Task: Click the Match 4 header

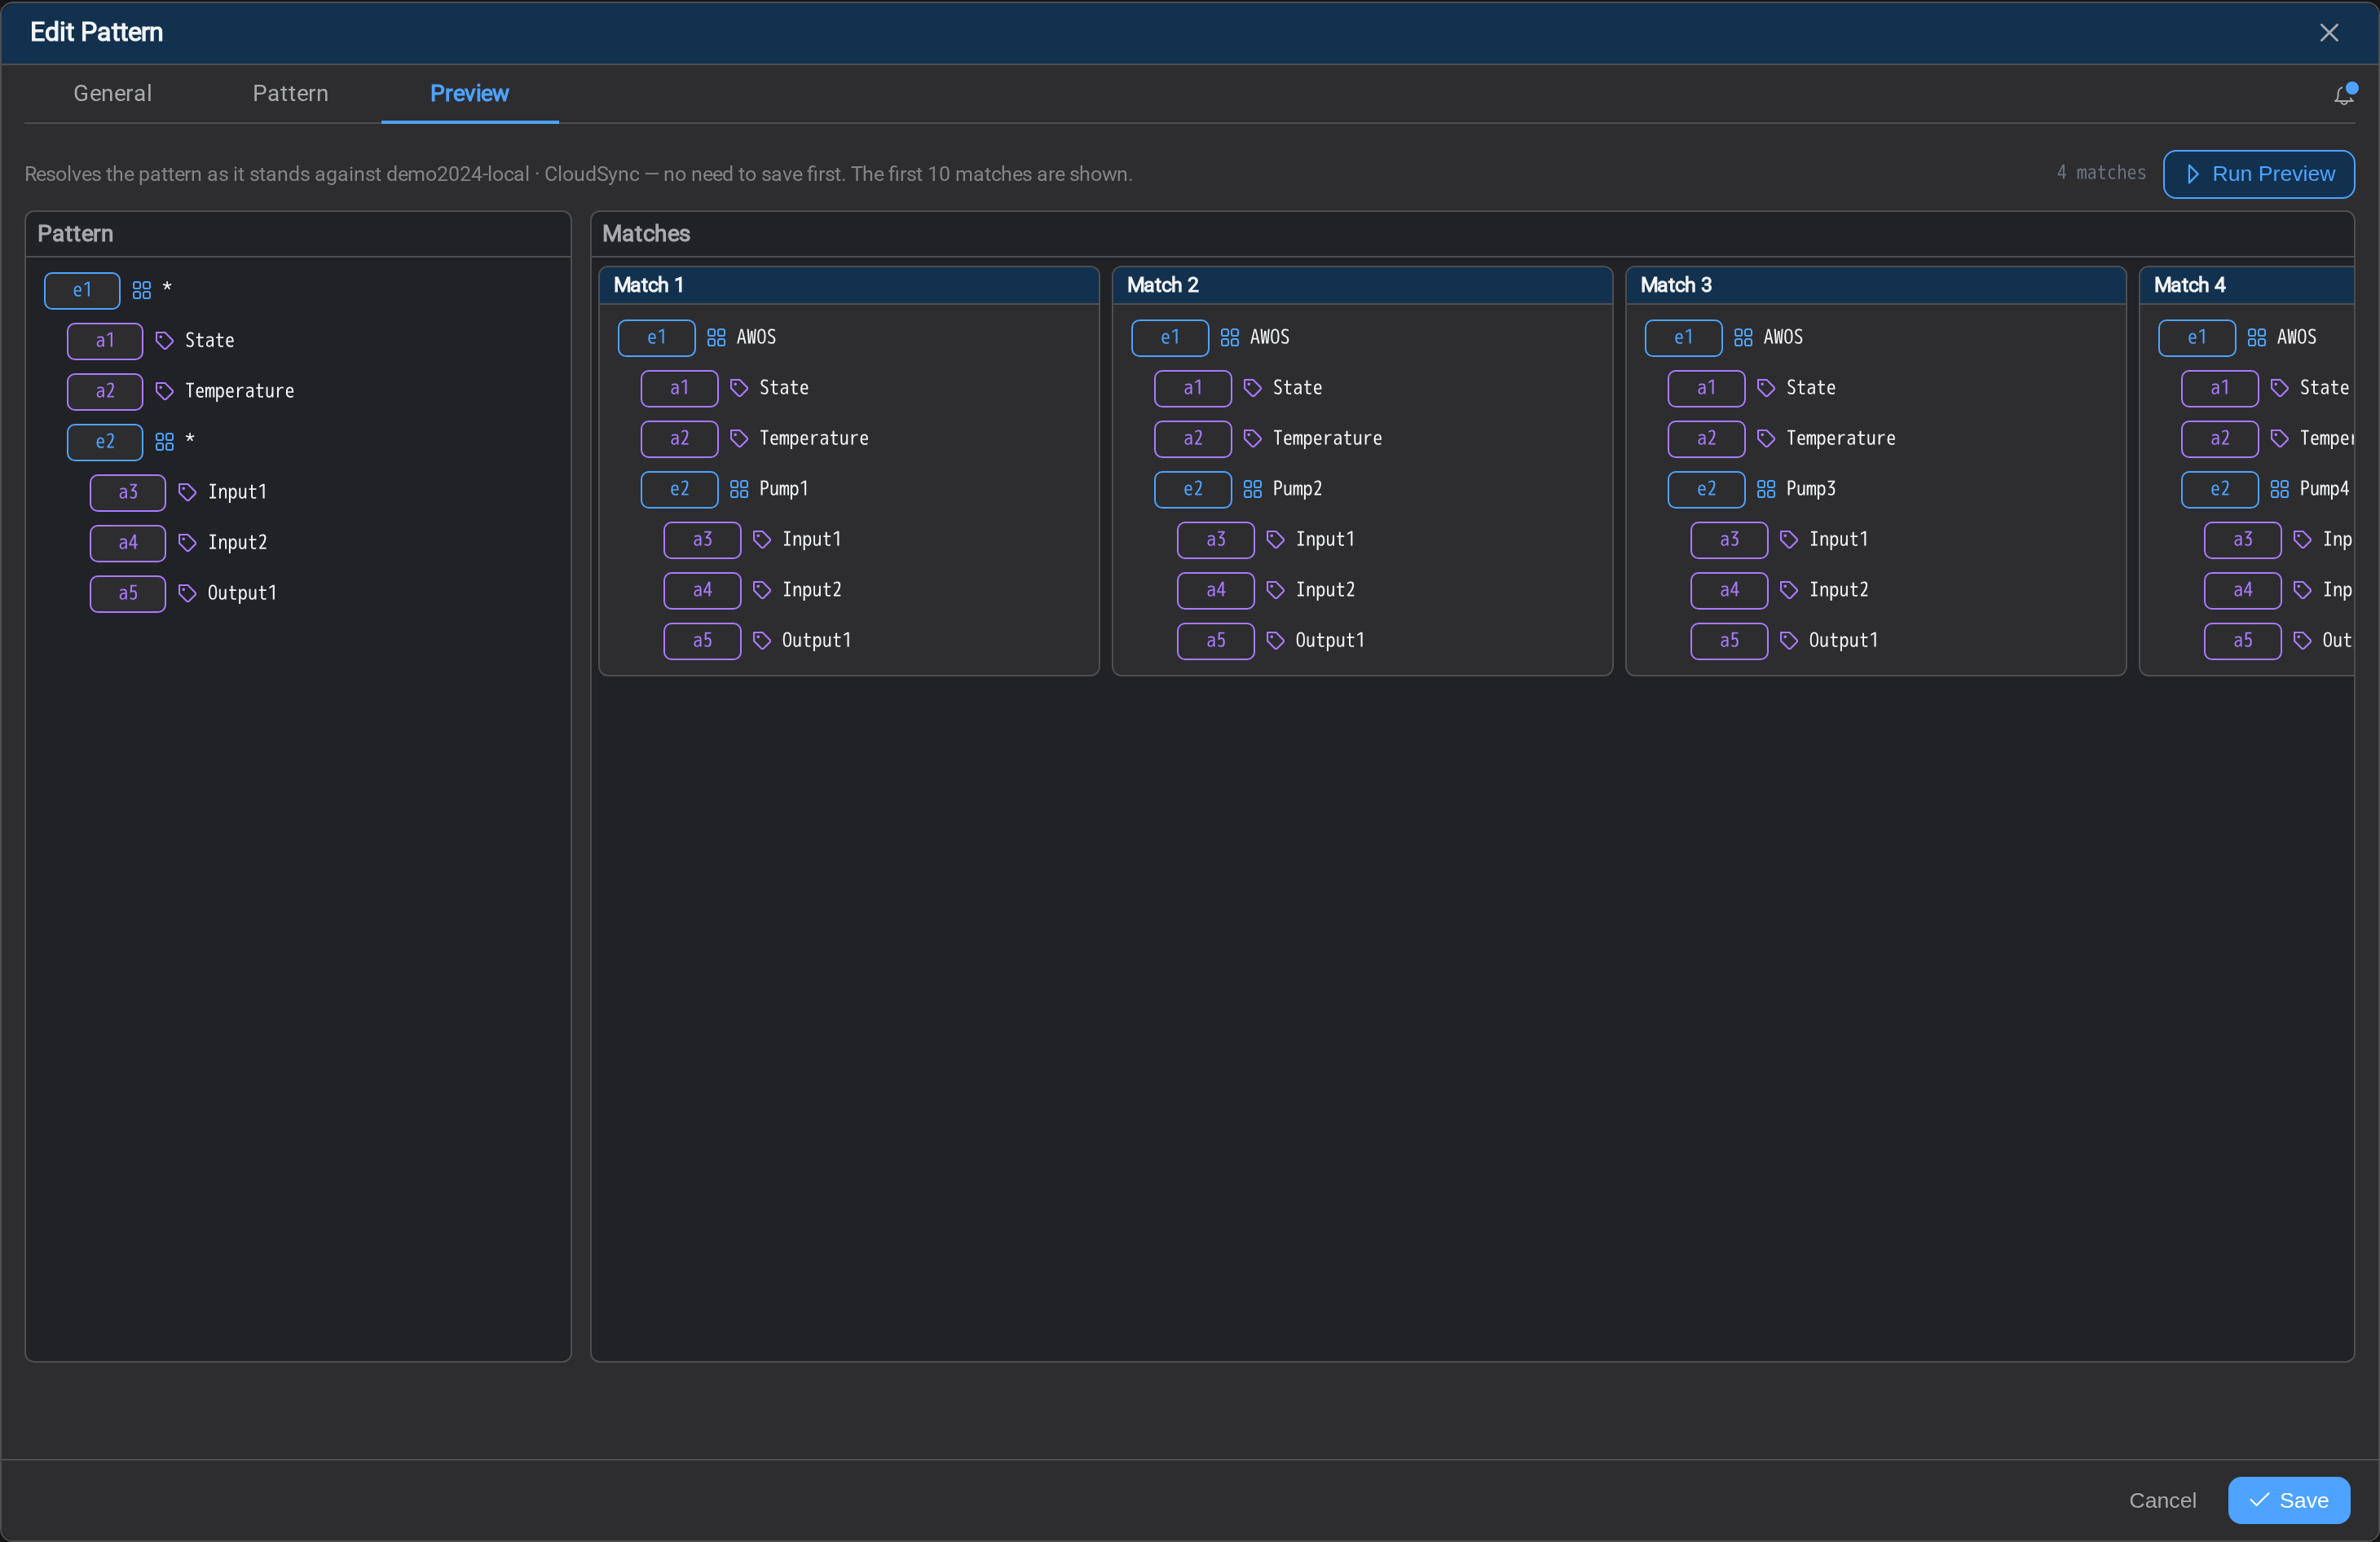Action: [2247, 285]
